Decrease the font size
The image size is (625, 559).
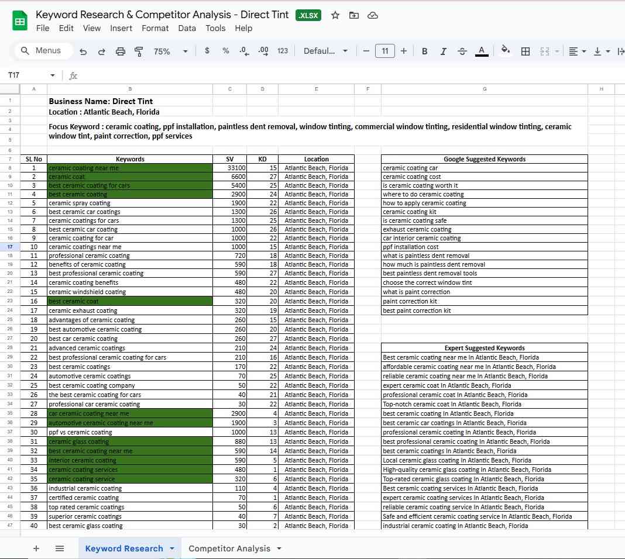[x=366, y=51]
